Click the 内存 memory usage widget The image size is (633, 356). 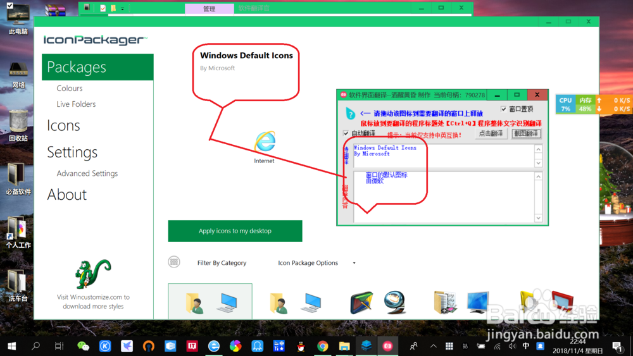point(585,104)
